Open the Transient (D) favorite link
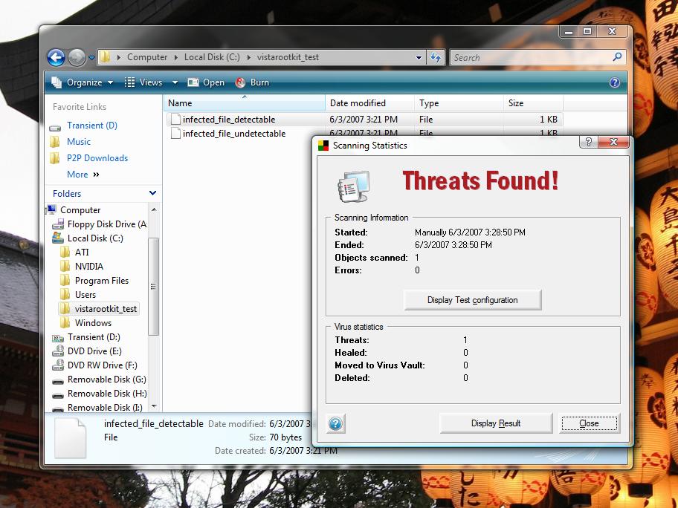The image size is (678, 508). (92, 126)
